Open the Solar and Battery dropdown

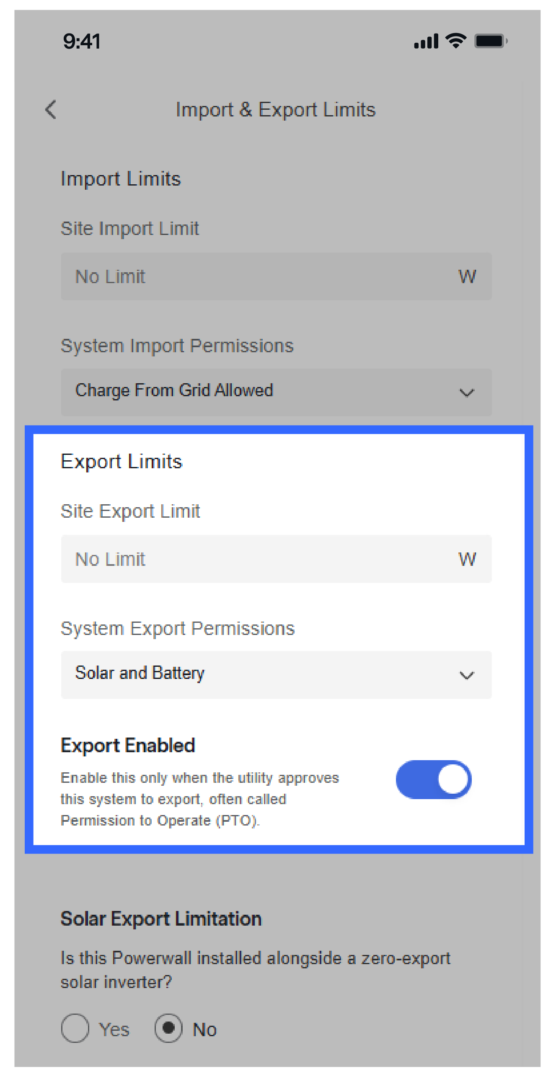tap(252, 674)
